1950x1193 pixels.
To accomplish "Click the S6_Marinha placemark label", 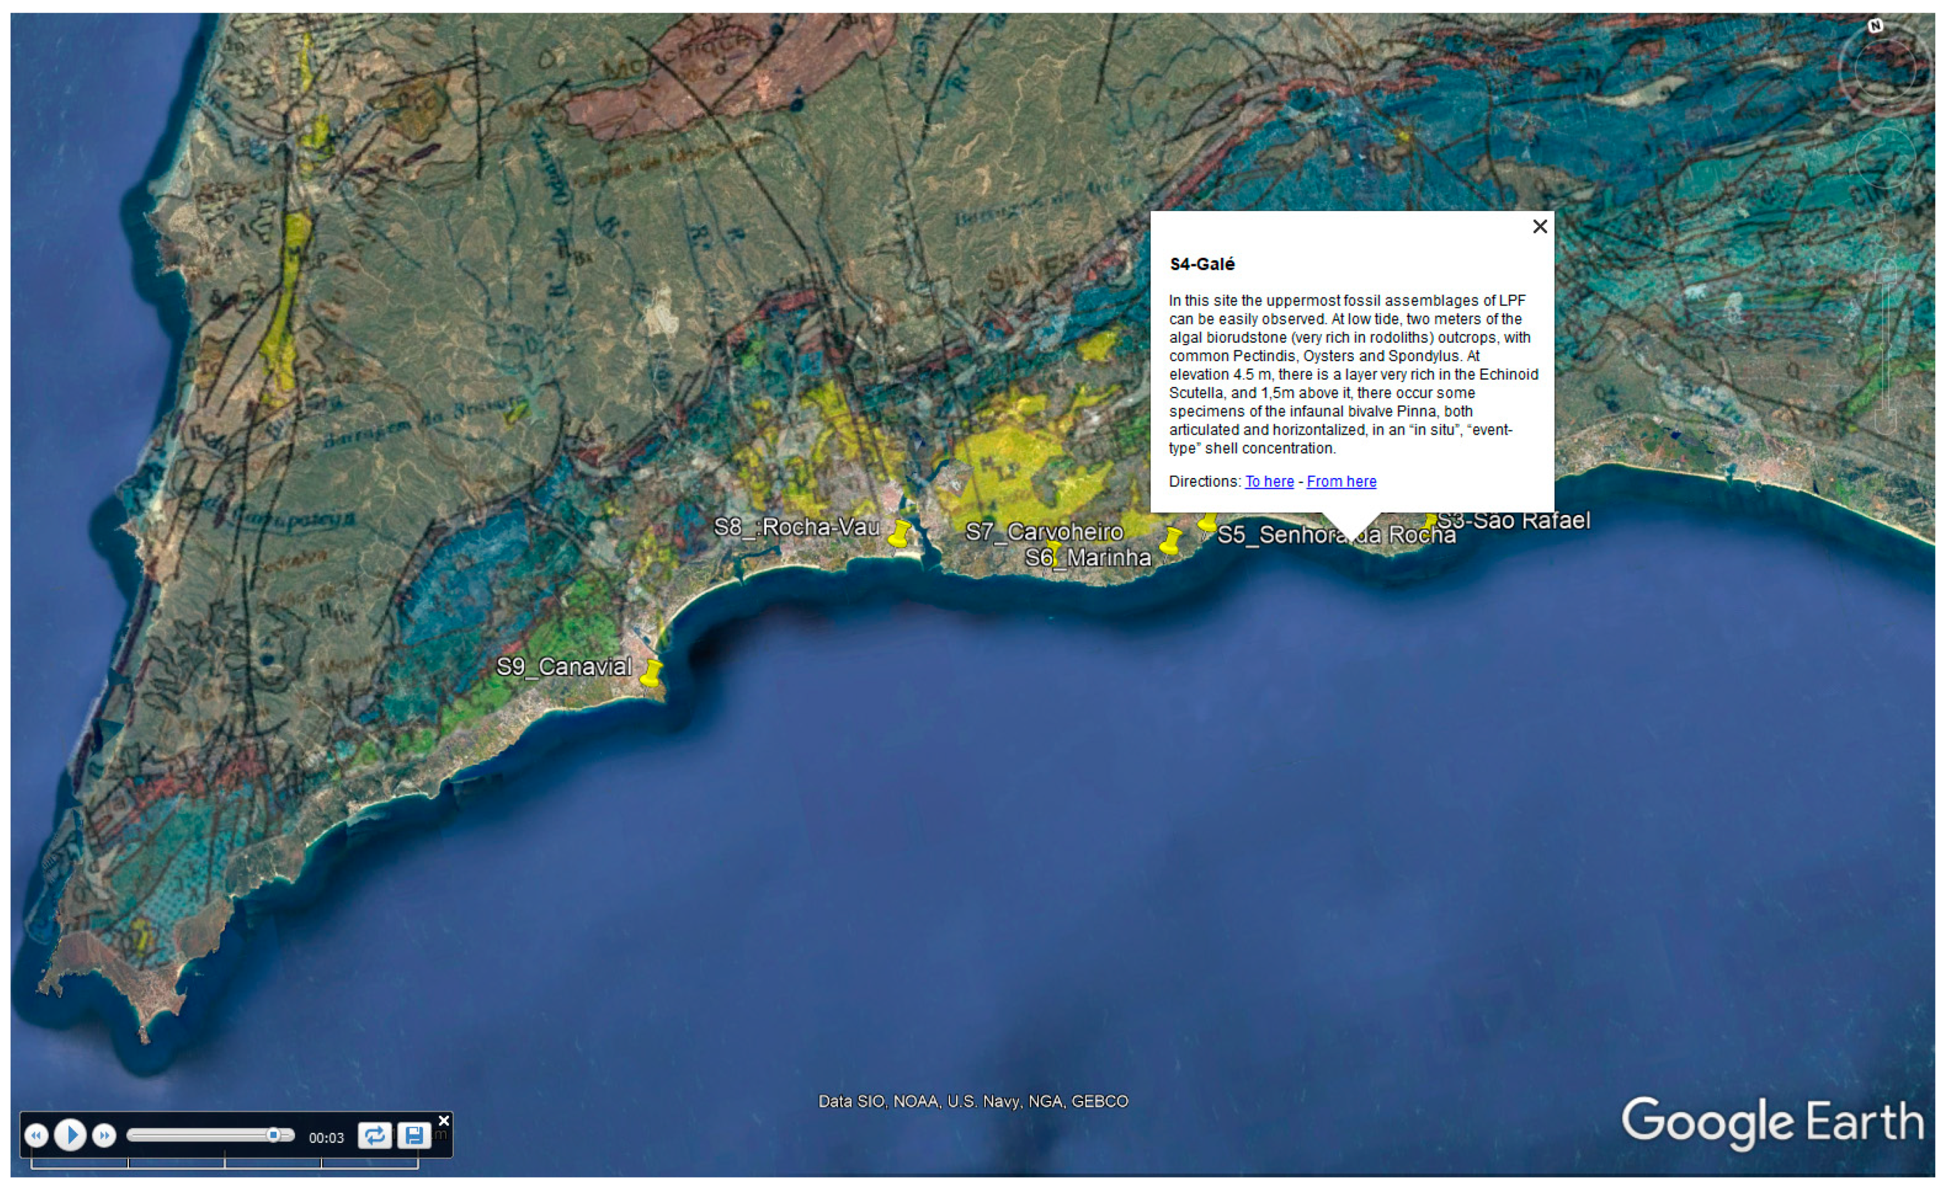I will [1087, 558].
